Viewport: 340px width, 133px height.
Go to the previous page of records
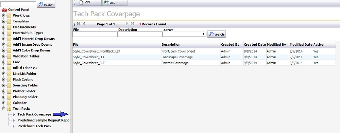[84, 24]
